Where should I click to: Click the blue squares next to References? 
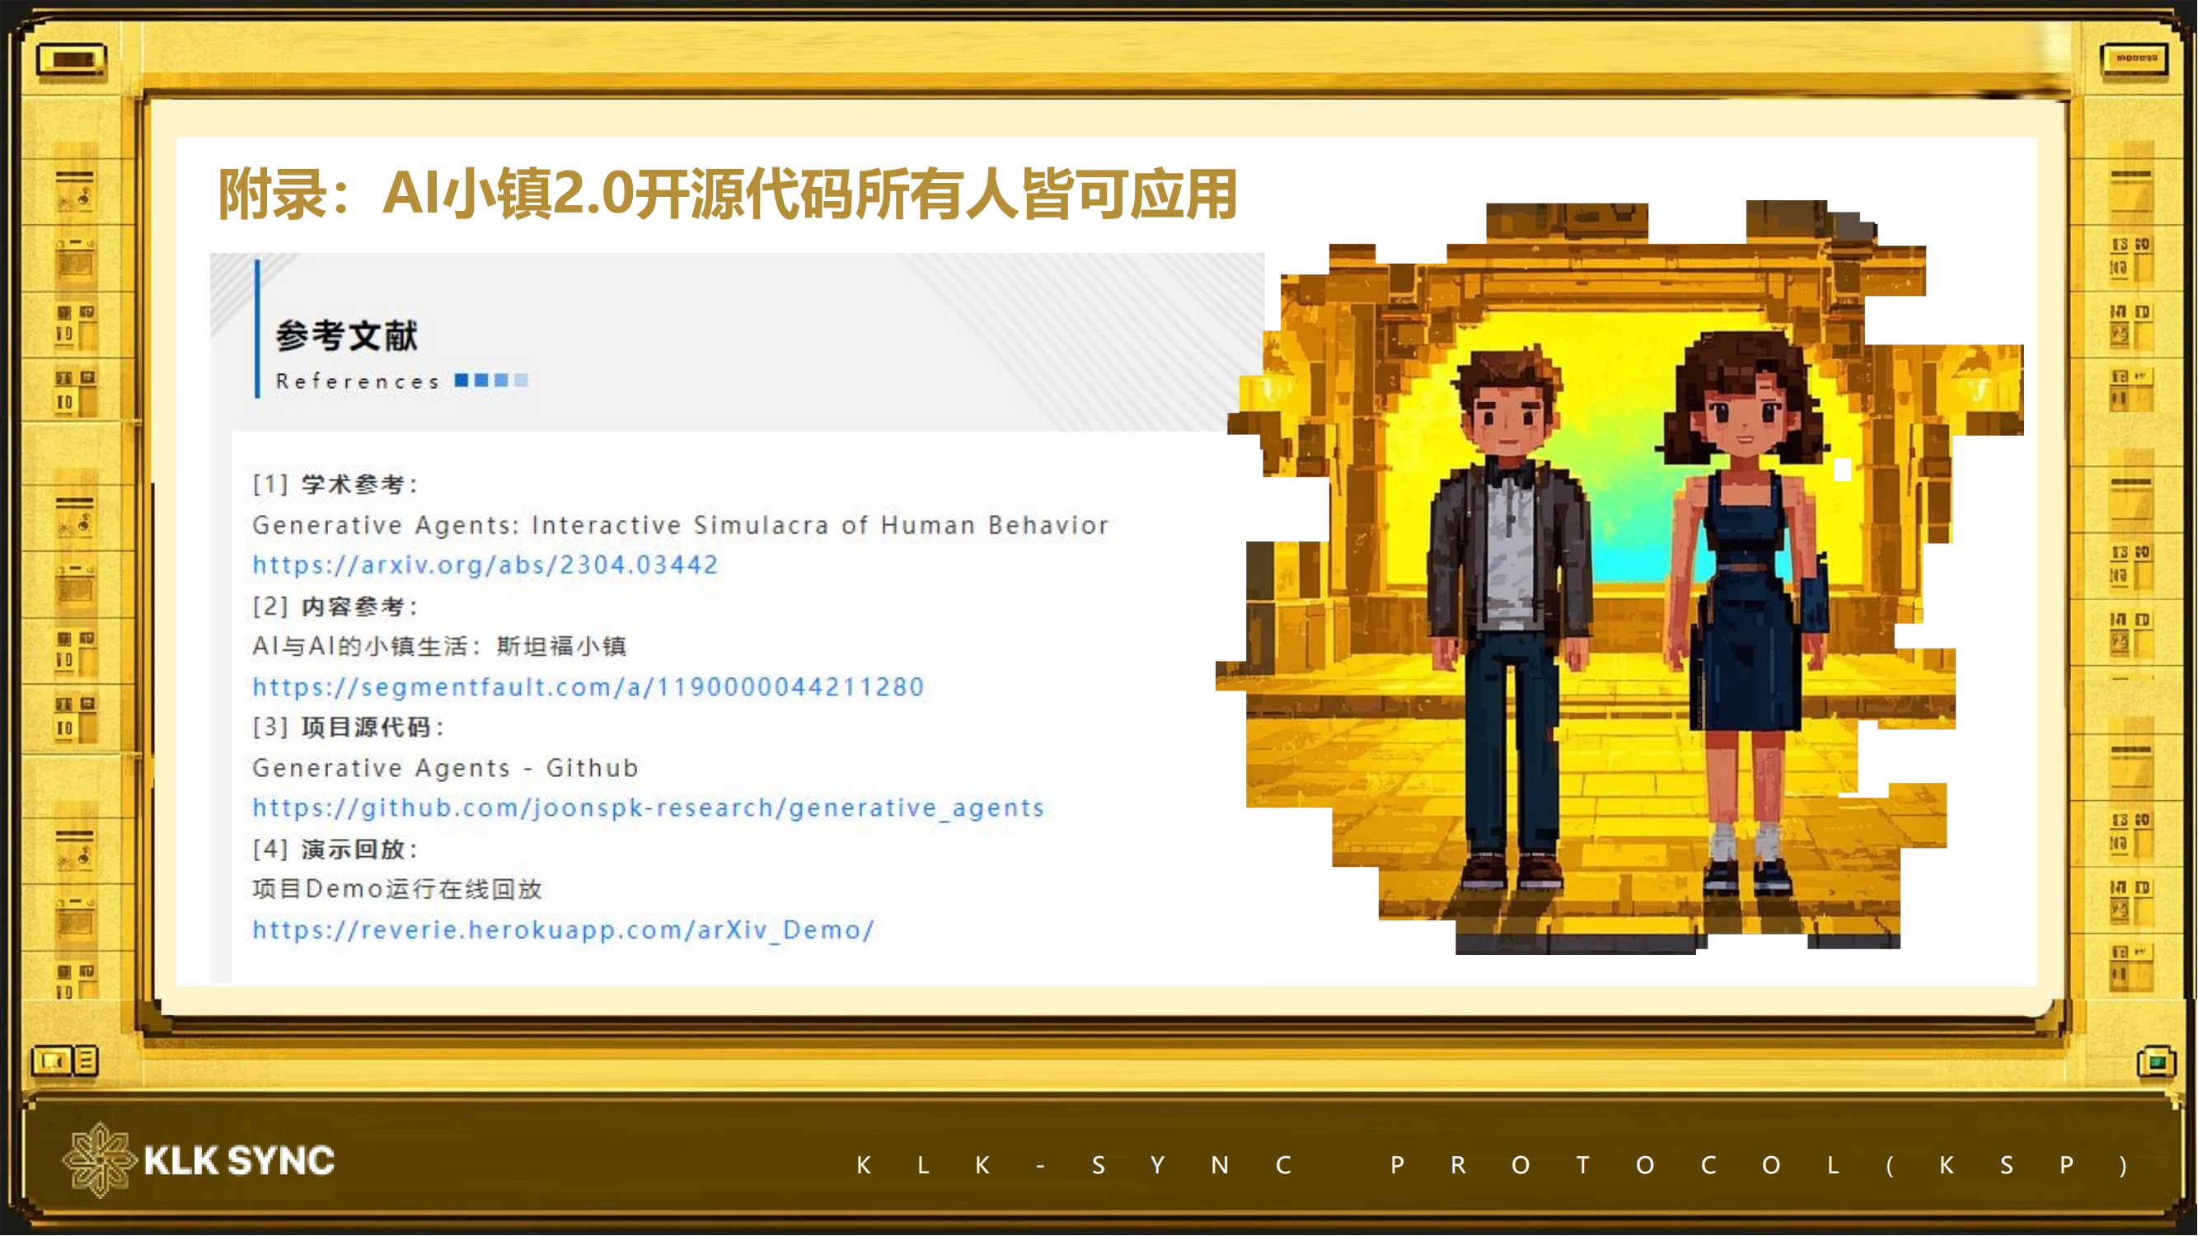491,381
